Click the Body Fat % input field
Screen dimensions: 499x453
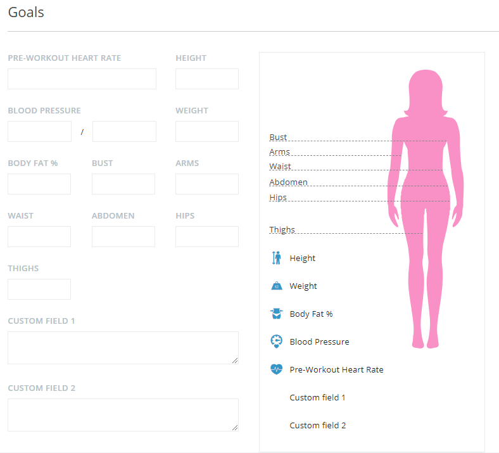tap(39, 184)
